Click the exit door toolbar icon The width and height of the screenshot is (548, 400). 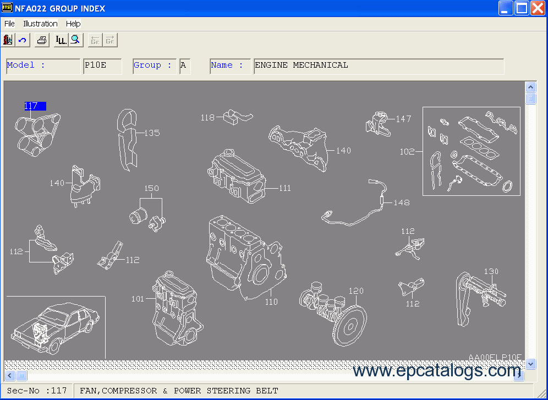click(x=8, y=40)
